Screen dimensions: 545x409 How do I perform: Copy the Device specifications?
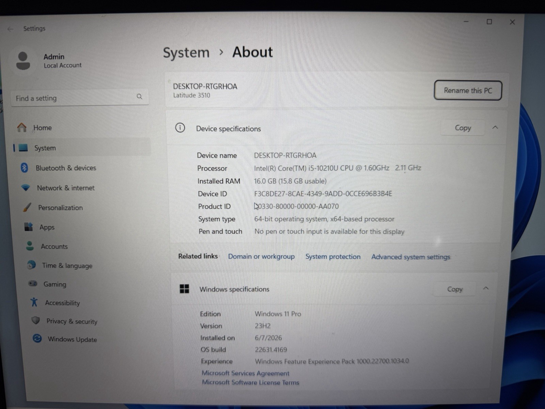click(463, 128)
